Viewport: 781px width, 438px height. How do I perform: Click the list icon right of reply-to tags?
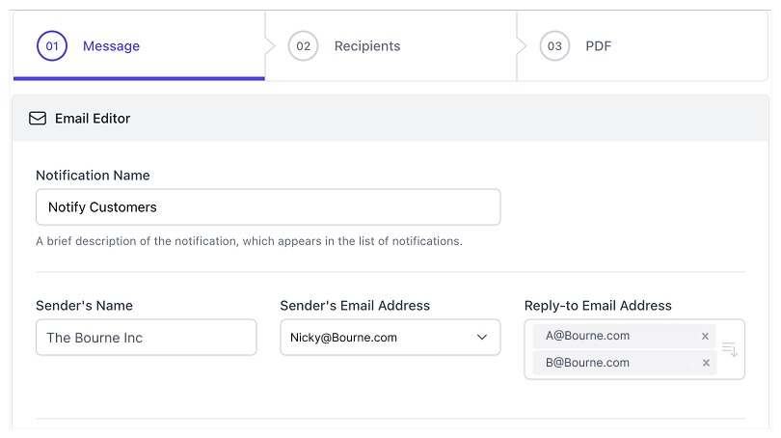(730, 349)
